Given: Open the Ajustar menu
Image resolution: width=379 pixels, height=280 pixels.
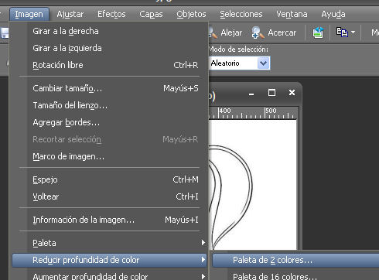Looking at the screenshot, I should coord(70,14).
